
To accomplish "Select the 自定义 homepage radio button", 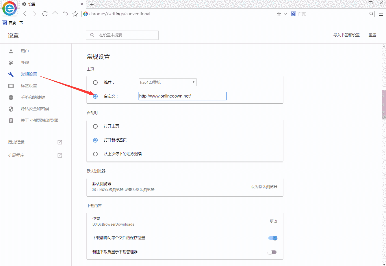I will [x=95, y=96].
